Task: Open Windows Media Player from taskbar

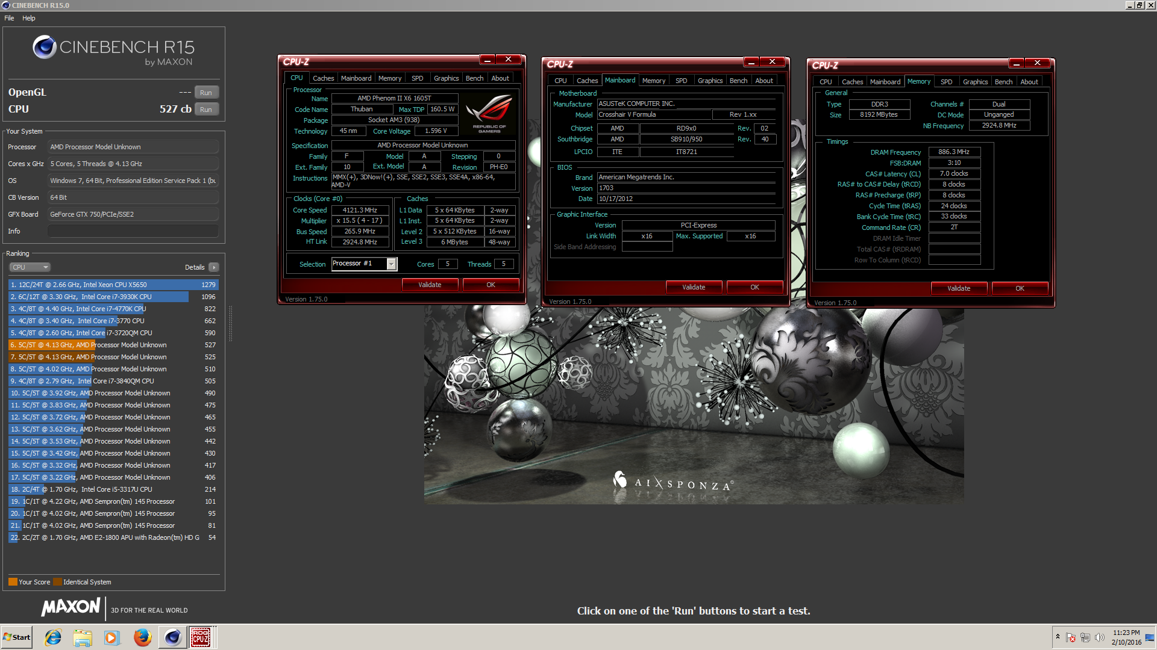Action: pos(112,637)
